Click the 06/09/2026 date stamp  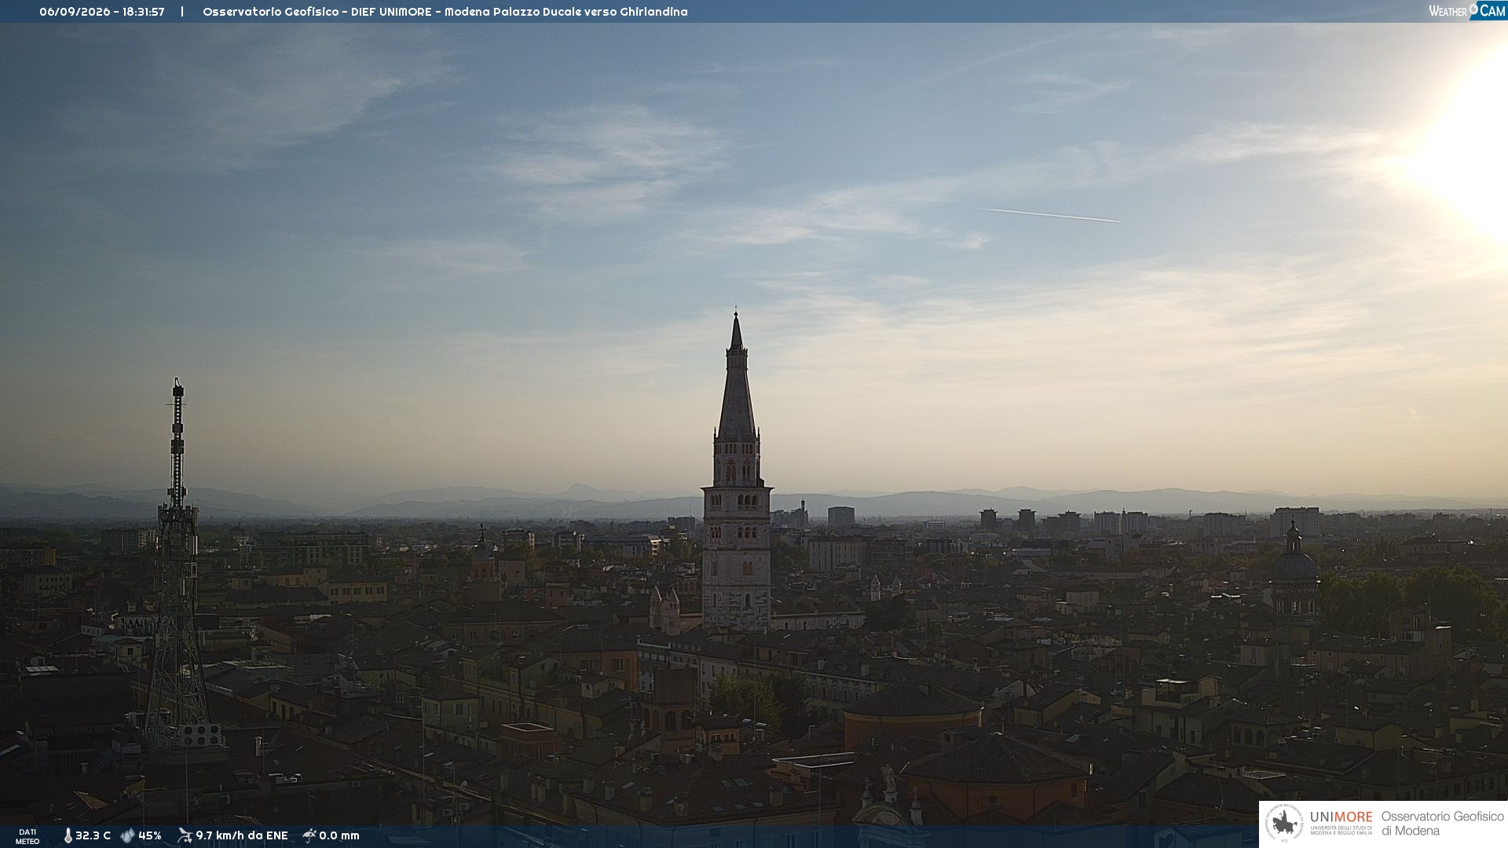click(75, 12)
